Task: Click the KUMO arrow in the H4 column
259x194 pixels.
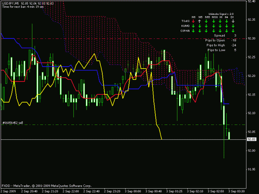Action: click(x=227, y=26)
